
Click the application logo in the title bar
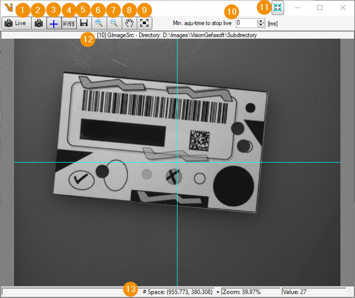point(9,8)
